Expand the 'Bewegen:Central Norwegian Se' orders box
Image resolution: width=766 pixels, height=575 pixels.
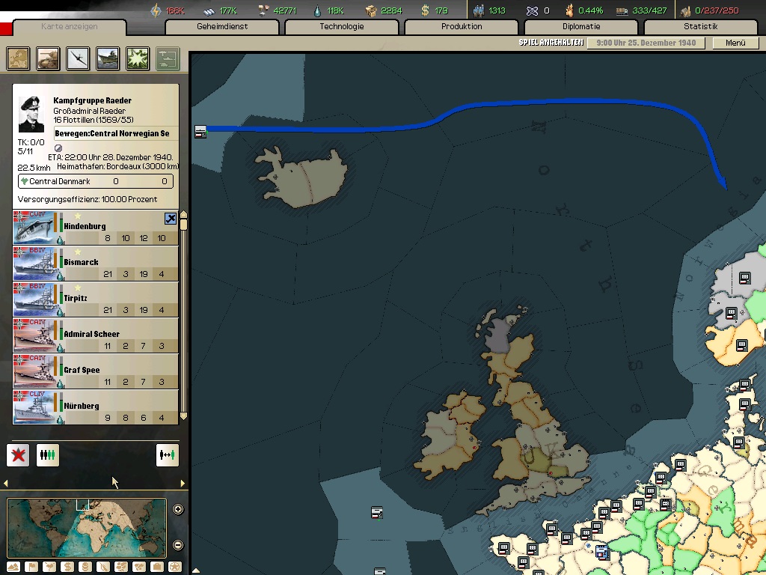point(112,133)
